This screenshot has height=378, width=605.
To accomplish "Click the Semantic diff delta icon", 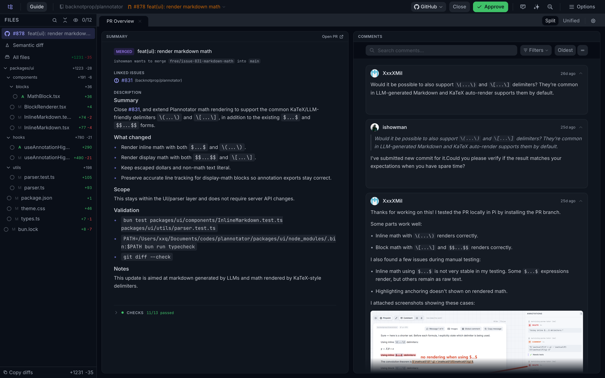I will [x=7, y=45].
